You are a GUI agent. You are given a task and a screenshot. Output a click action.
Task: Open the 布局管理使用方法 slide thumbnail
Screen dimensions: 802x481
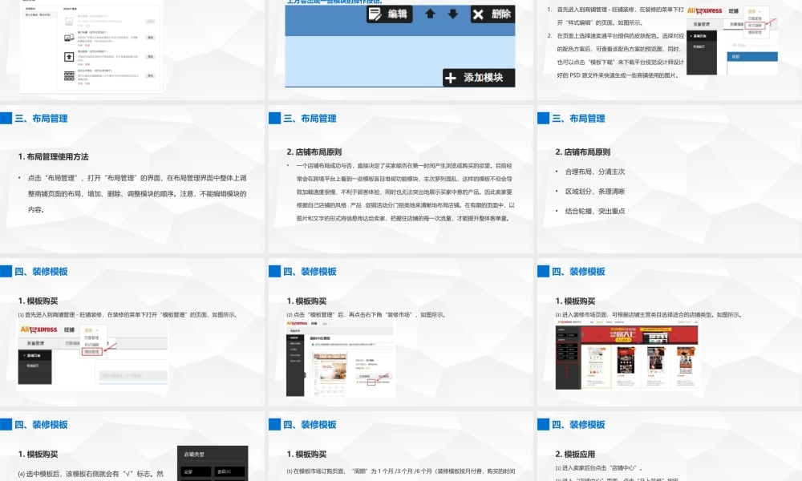click(x=132, y=182)
